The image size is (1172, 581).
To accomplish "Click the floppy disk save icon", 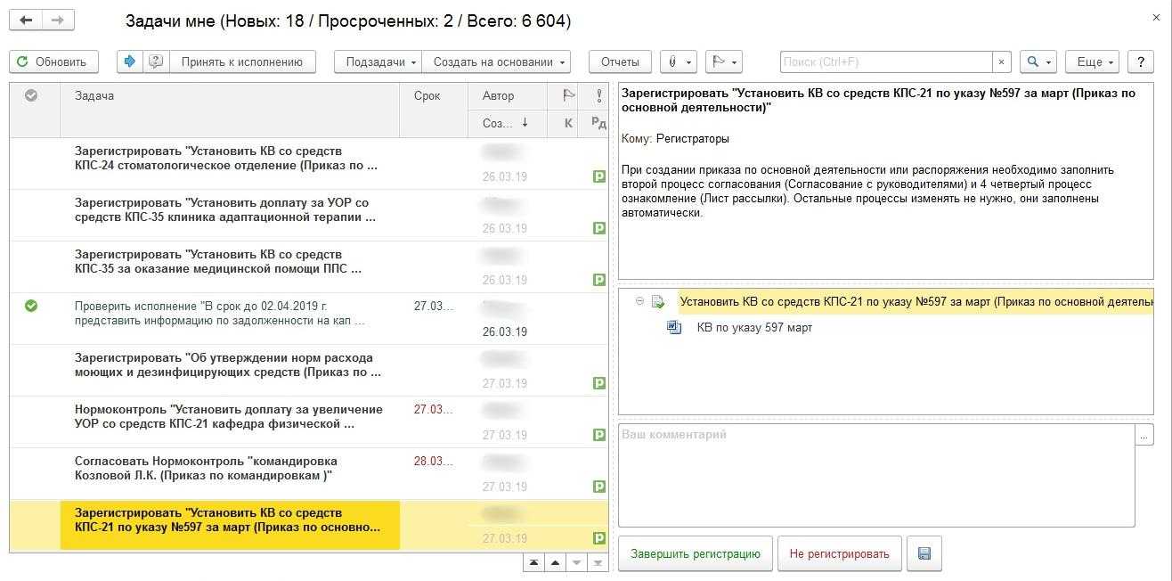I will click(x=924, y=553).
